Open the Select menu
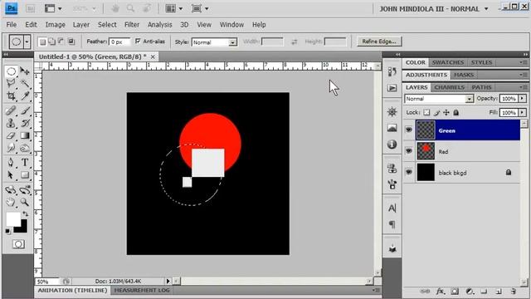 click(x=107, y=25)
